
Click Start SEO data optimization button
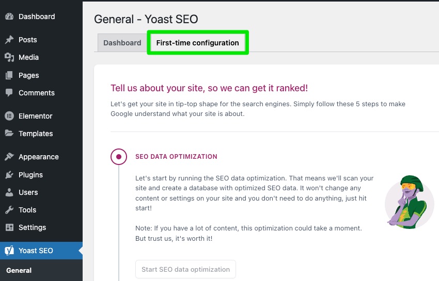(185, 269)
